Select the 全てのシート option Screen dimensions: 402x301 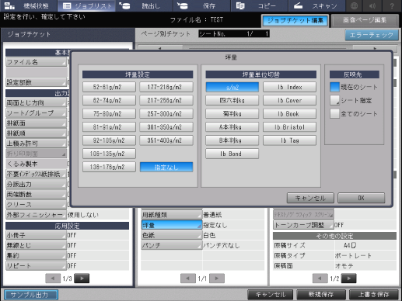(x=334, y=113)
